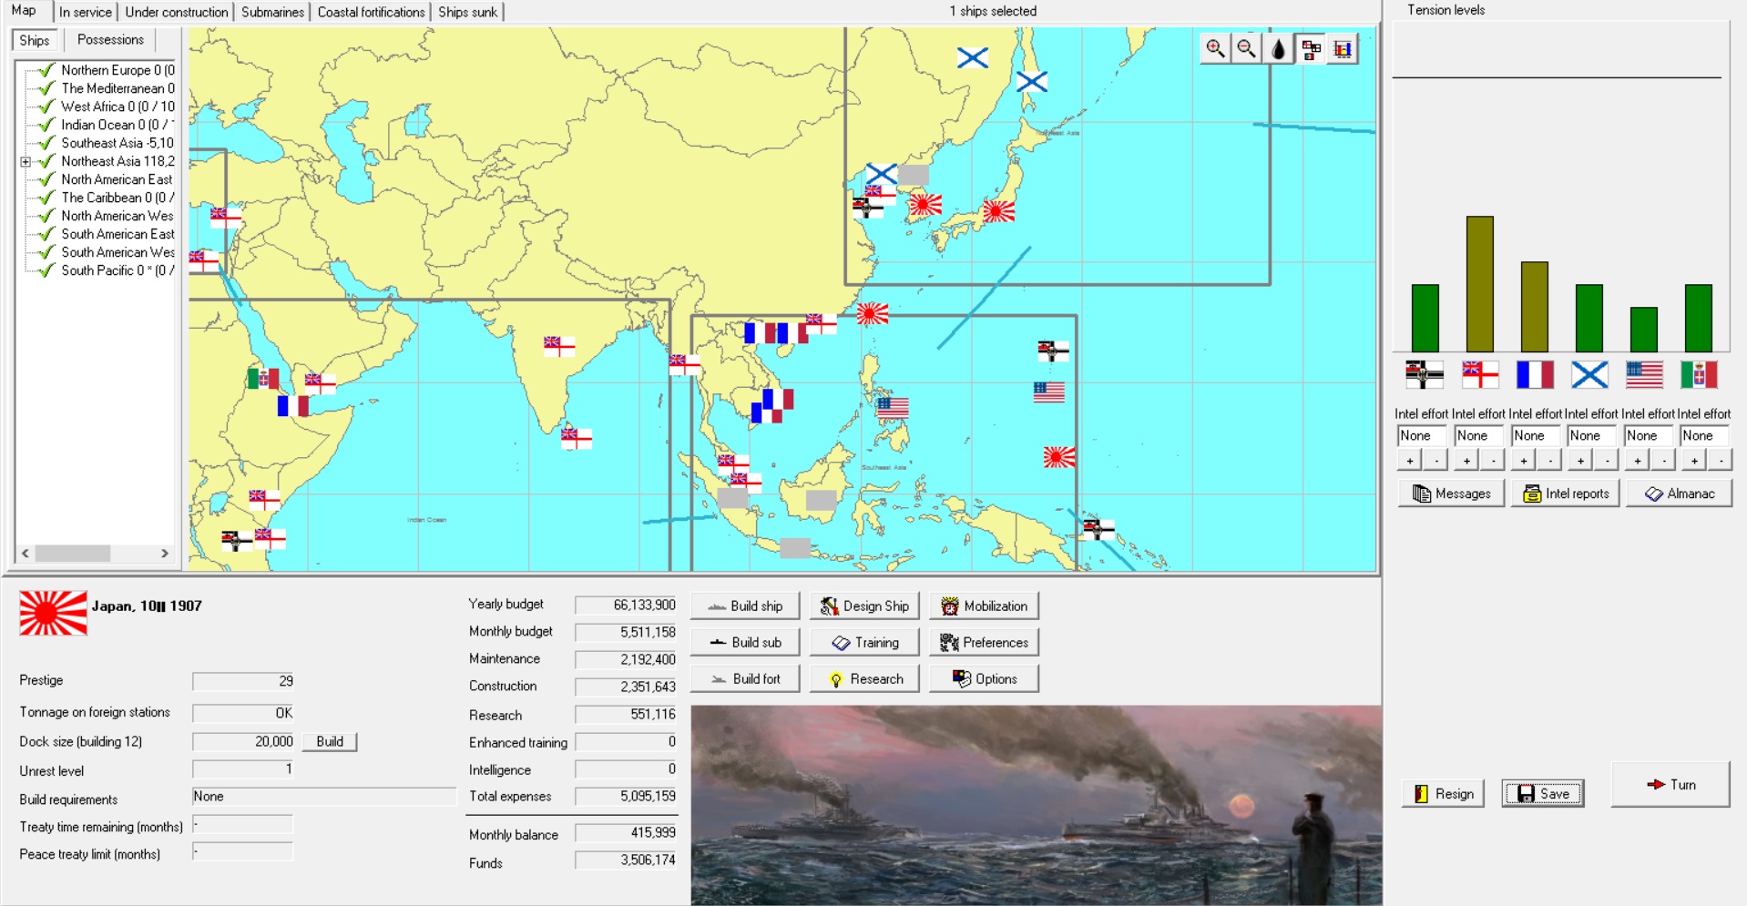Toggle the checkmark beside South Pacific

(46, 270)
